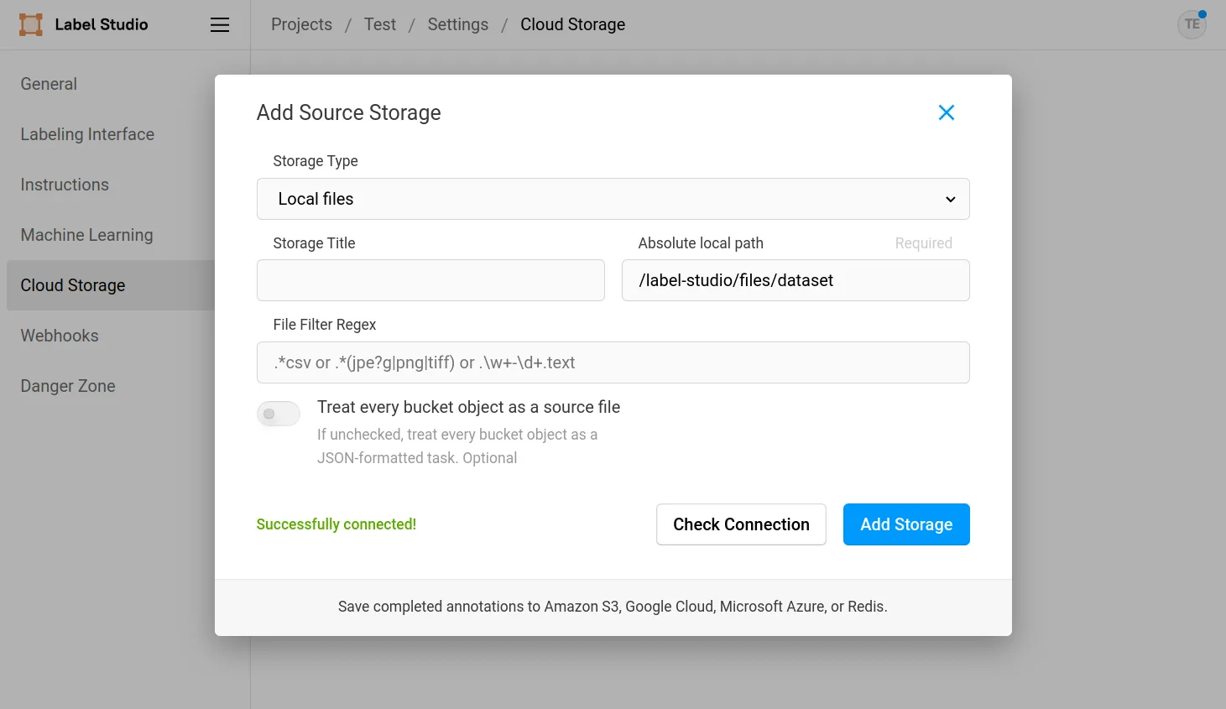Select the Absolute local path field
This screenshot has width=1226, height=709.
[796, 280]
